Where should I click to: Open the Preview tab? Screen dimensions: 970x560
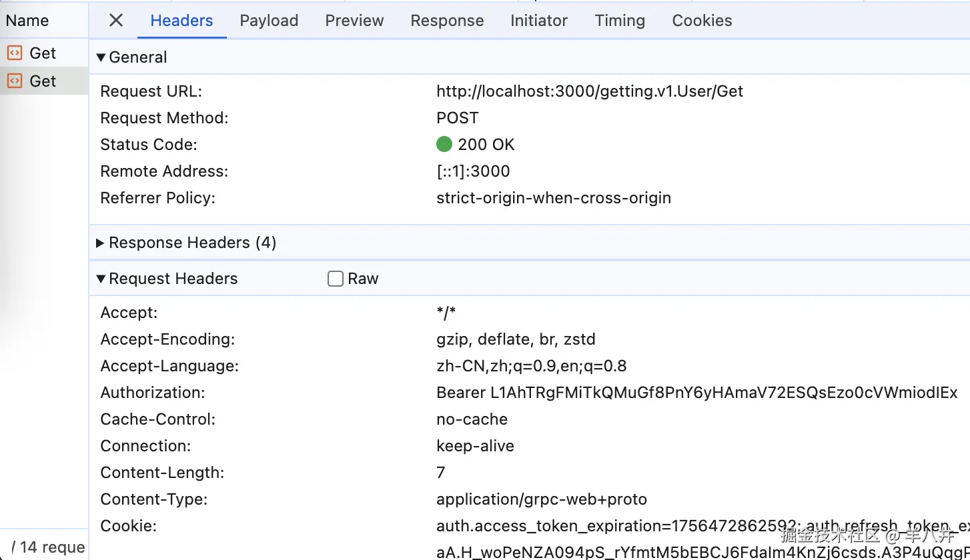tap(354, 21)
